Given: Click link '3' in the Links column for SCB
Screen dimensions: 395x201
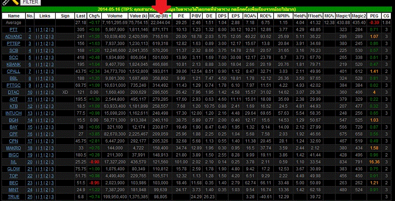Looking at the screenshot, I should pyautogui.click(x=53, y=51).
